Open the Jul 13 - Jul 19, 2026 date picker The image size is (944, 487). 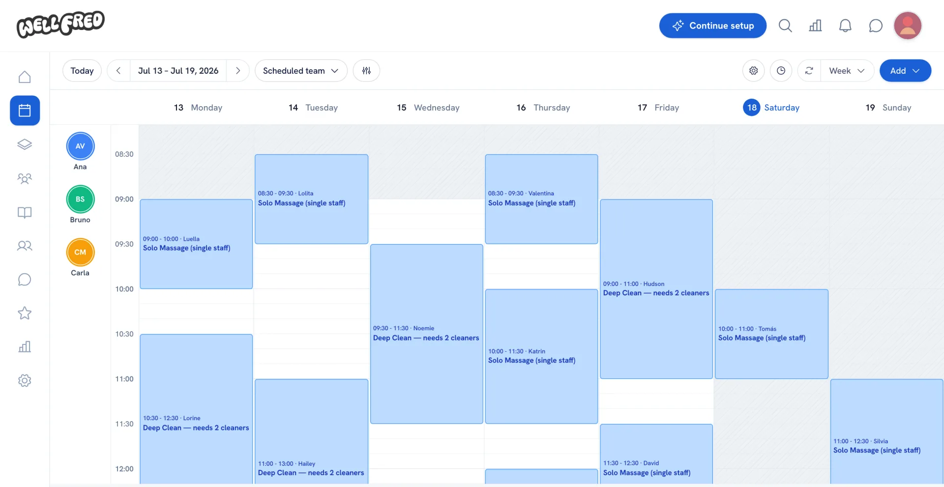[178, 71]
